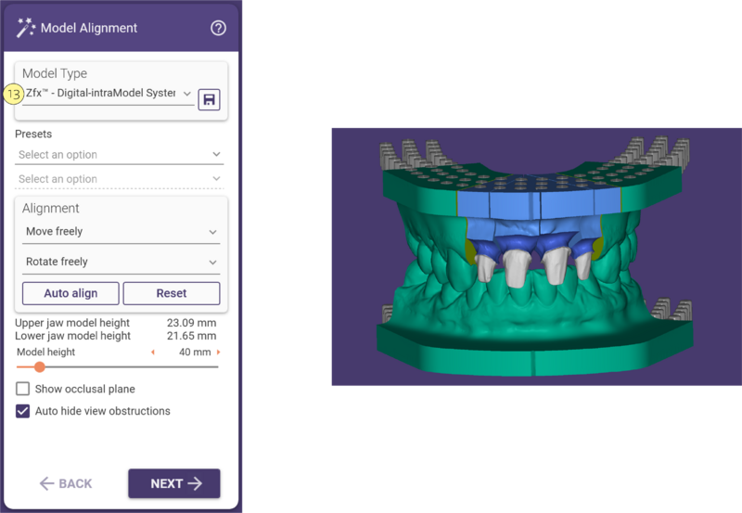Go BACK to previous step
This screenshot has height=513, width=742.
[x=66, y=483]
